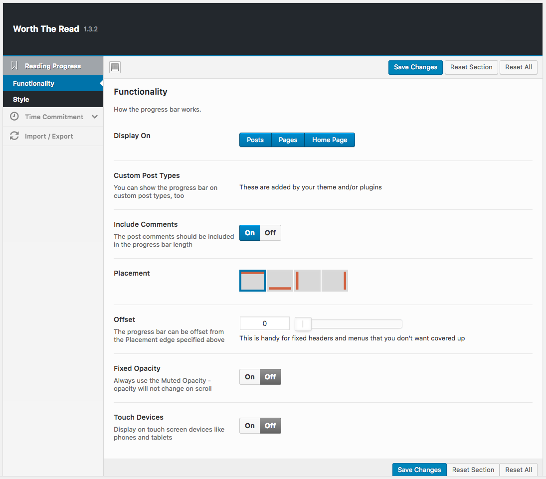This screenshot has height=479, width=546.
Task: Click the Functionality page heading
Action: tap(140, 92)
